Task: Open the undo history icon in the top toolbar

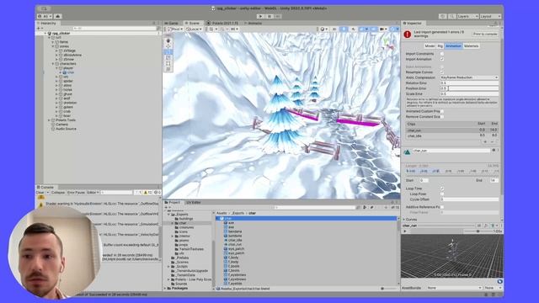Action: pyautogui.click(x=443, y=16)
